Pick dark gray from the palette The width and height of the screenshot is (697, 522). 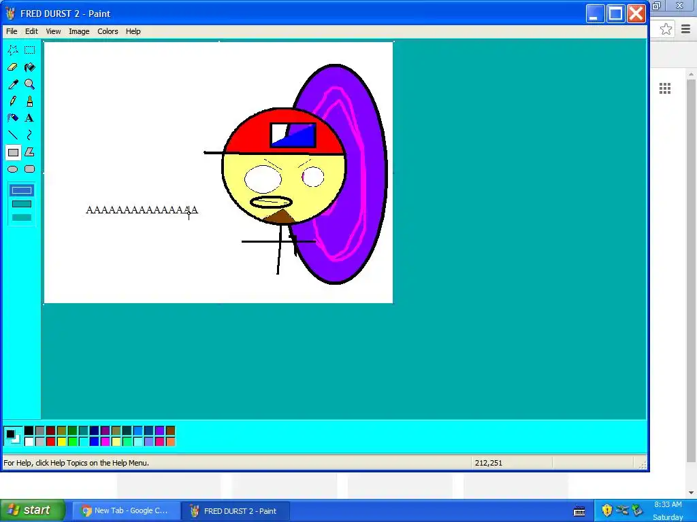point(40,430)
